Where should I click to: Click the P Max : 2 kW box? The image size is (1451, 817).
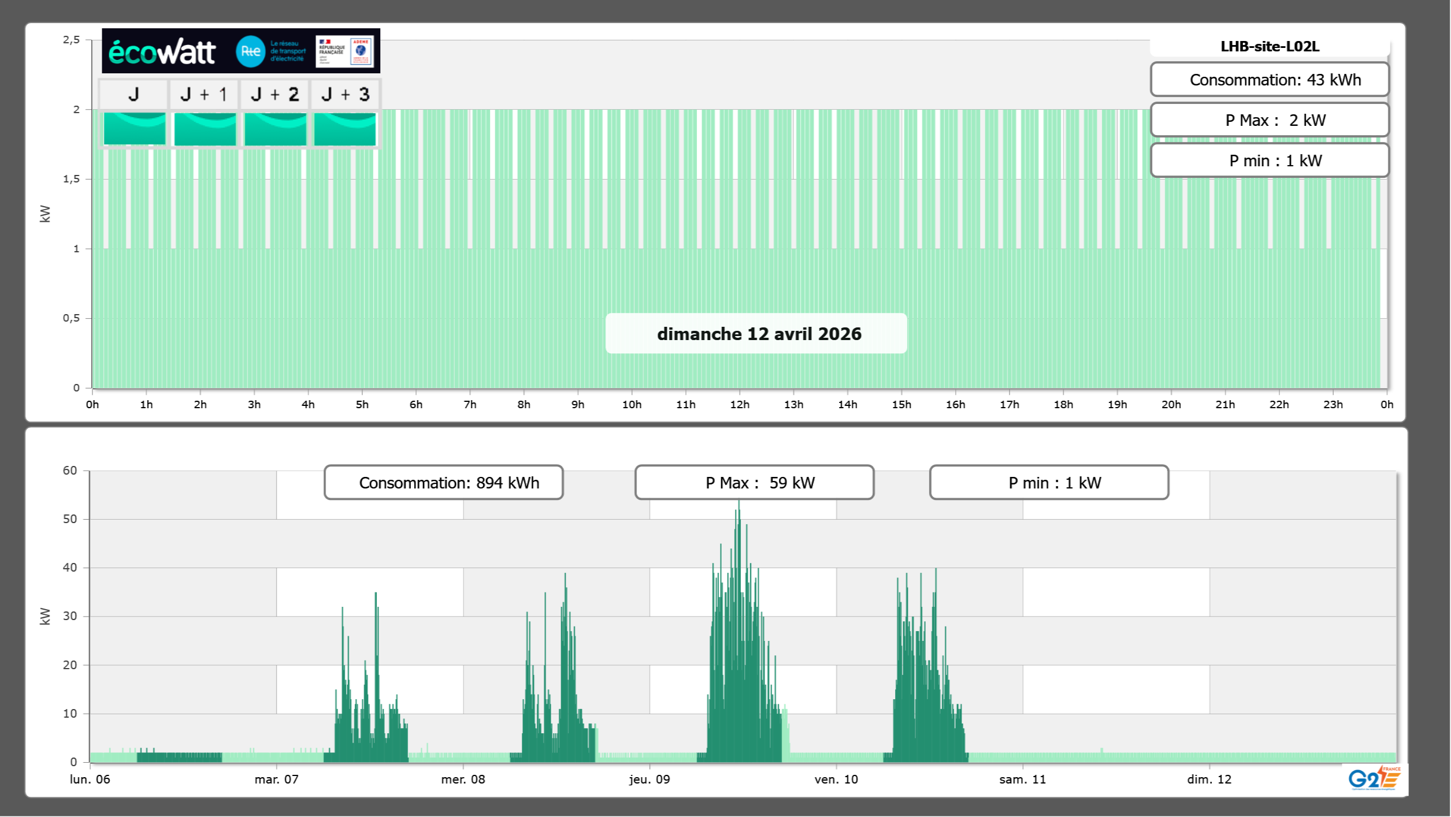click(1270, 120)
